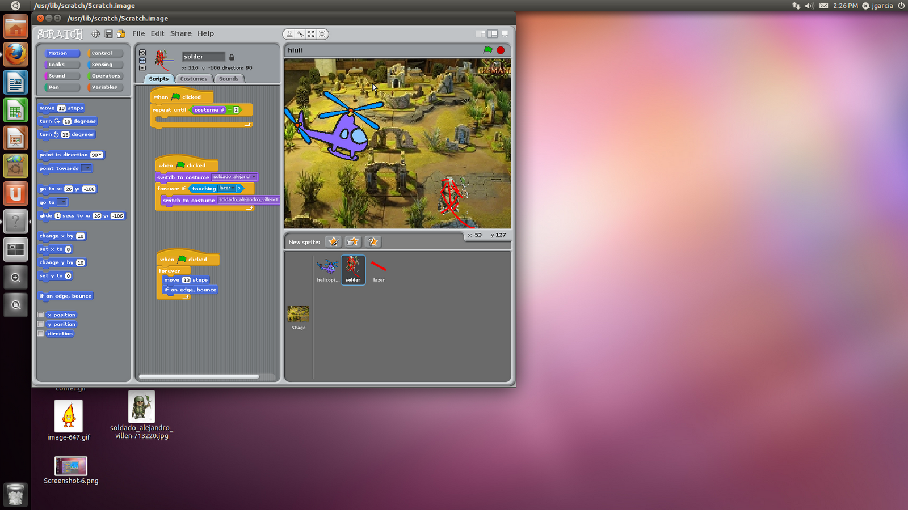Select the Grow sprite tool
The width and height of the screenshot is (908, 510).
[x=311, y=34]
